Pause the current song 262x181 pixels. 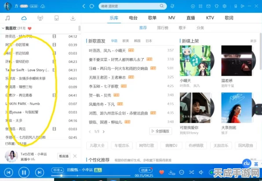point(24,172)
